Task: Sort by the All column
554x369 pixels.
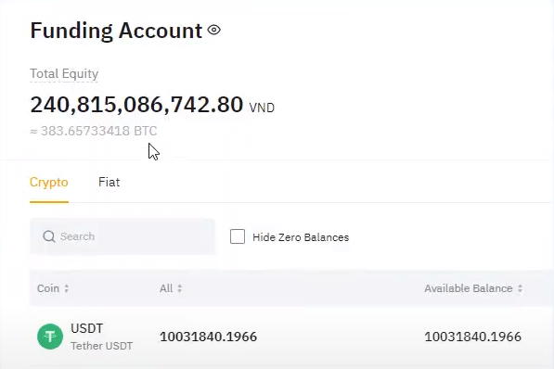Action: [171, 288]
